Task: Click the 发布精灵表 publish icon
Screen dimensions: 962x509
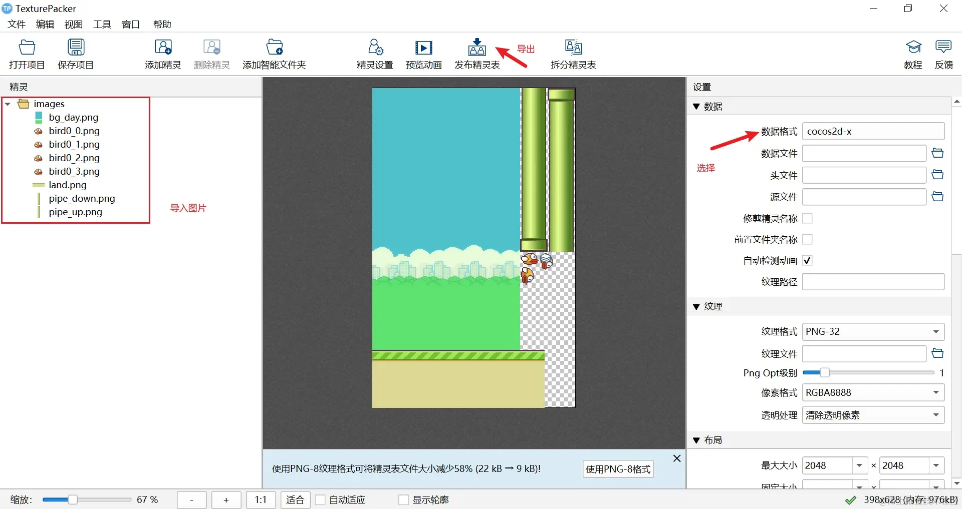Action: 477,48
